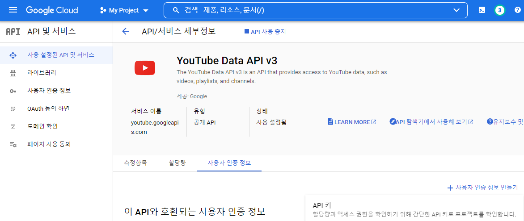
Task: Click youtube.googleapis.com service name text
Action: click(x=155, y=127)
